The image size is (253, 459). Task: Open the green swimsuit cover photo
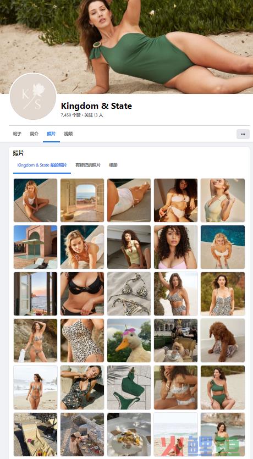click(x=127, y=47)
